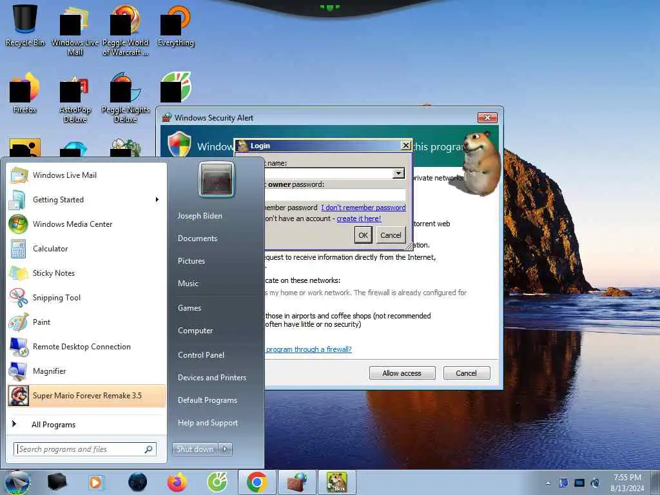Screen dimensions: 660x495
Task: Launch Firefox from the taskbar
Action: pyautogui.click(x=177, y=482)
